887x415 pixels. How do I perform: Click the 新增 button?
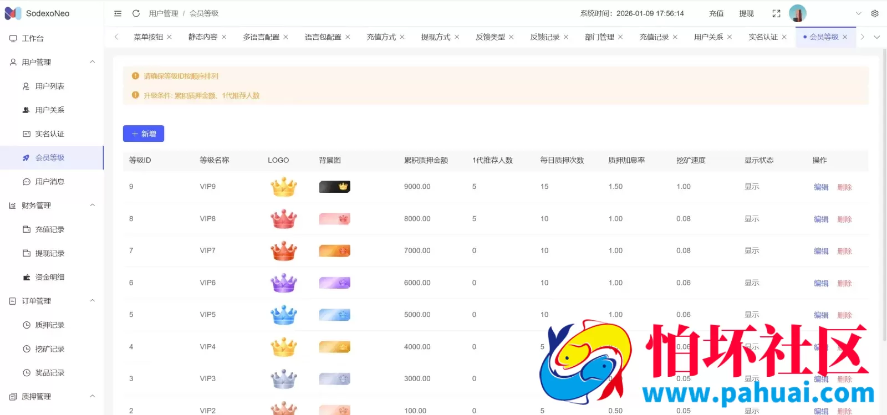(144, 134)
